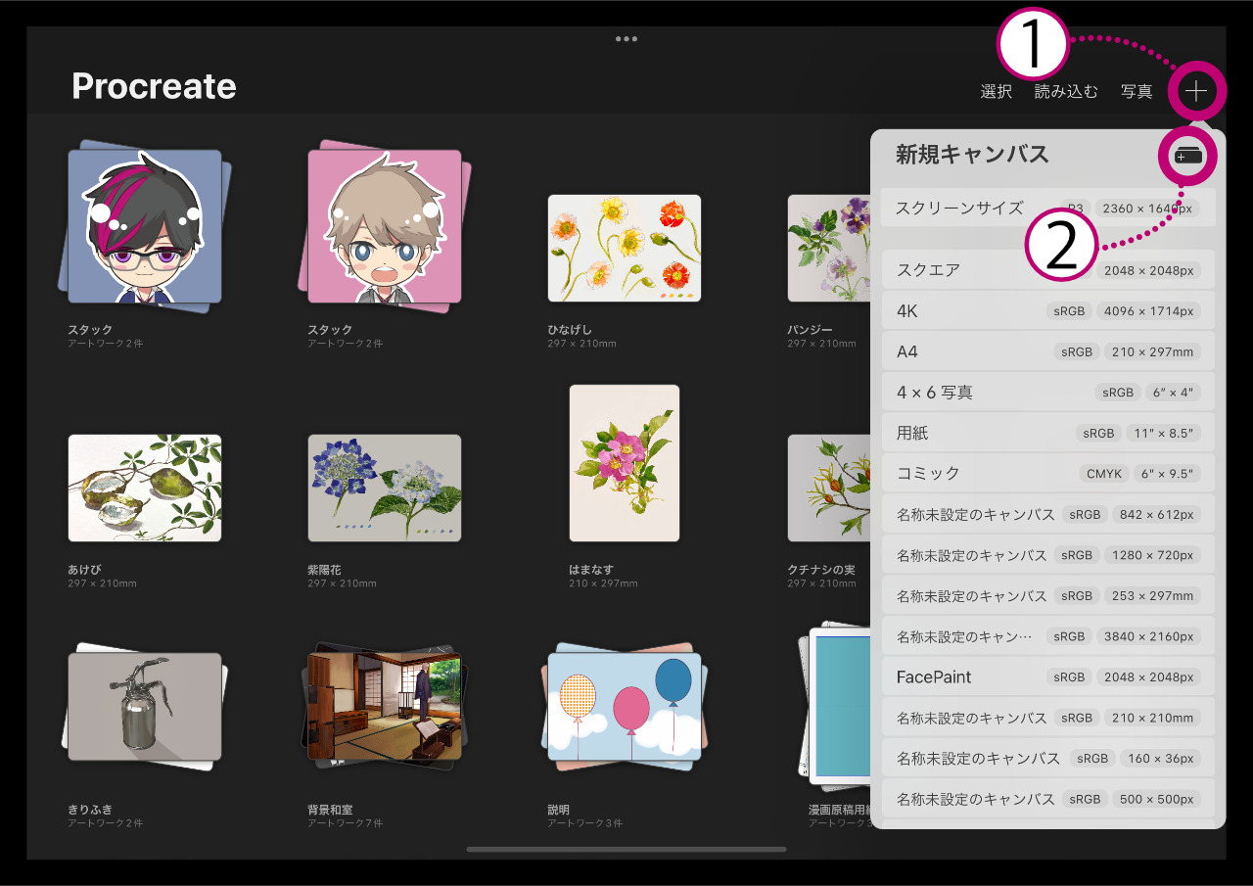The width and height of the screenshot is (1253, 886).
Task: Select the 4K canvas preset
Action: (x=1048, y=310)
